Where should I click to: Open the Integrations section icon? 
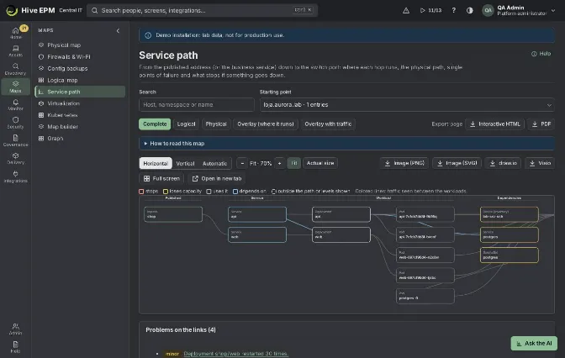pos(15,176)
